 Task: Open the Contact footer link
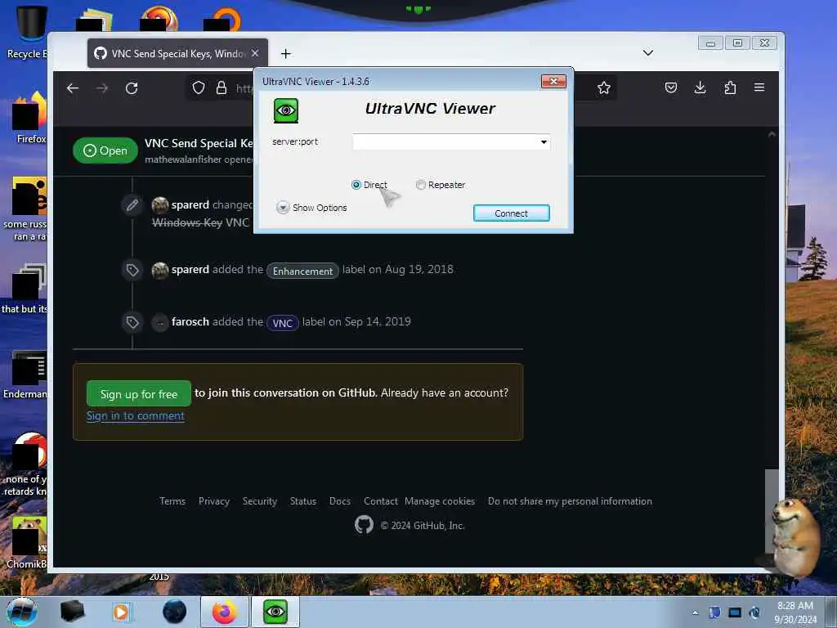point(381,501)
